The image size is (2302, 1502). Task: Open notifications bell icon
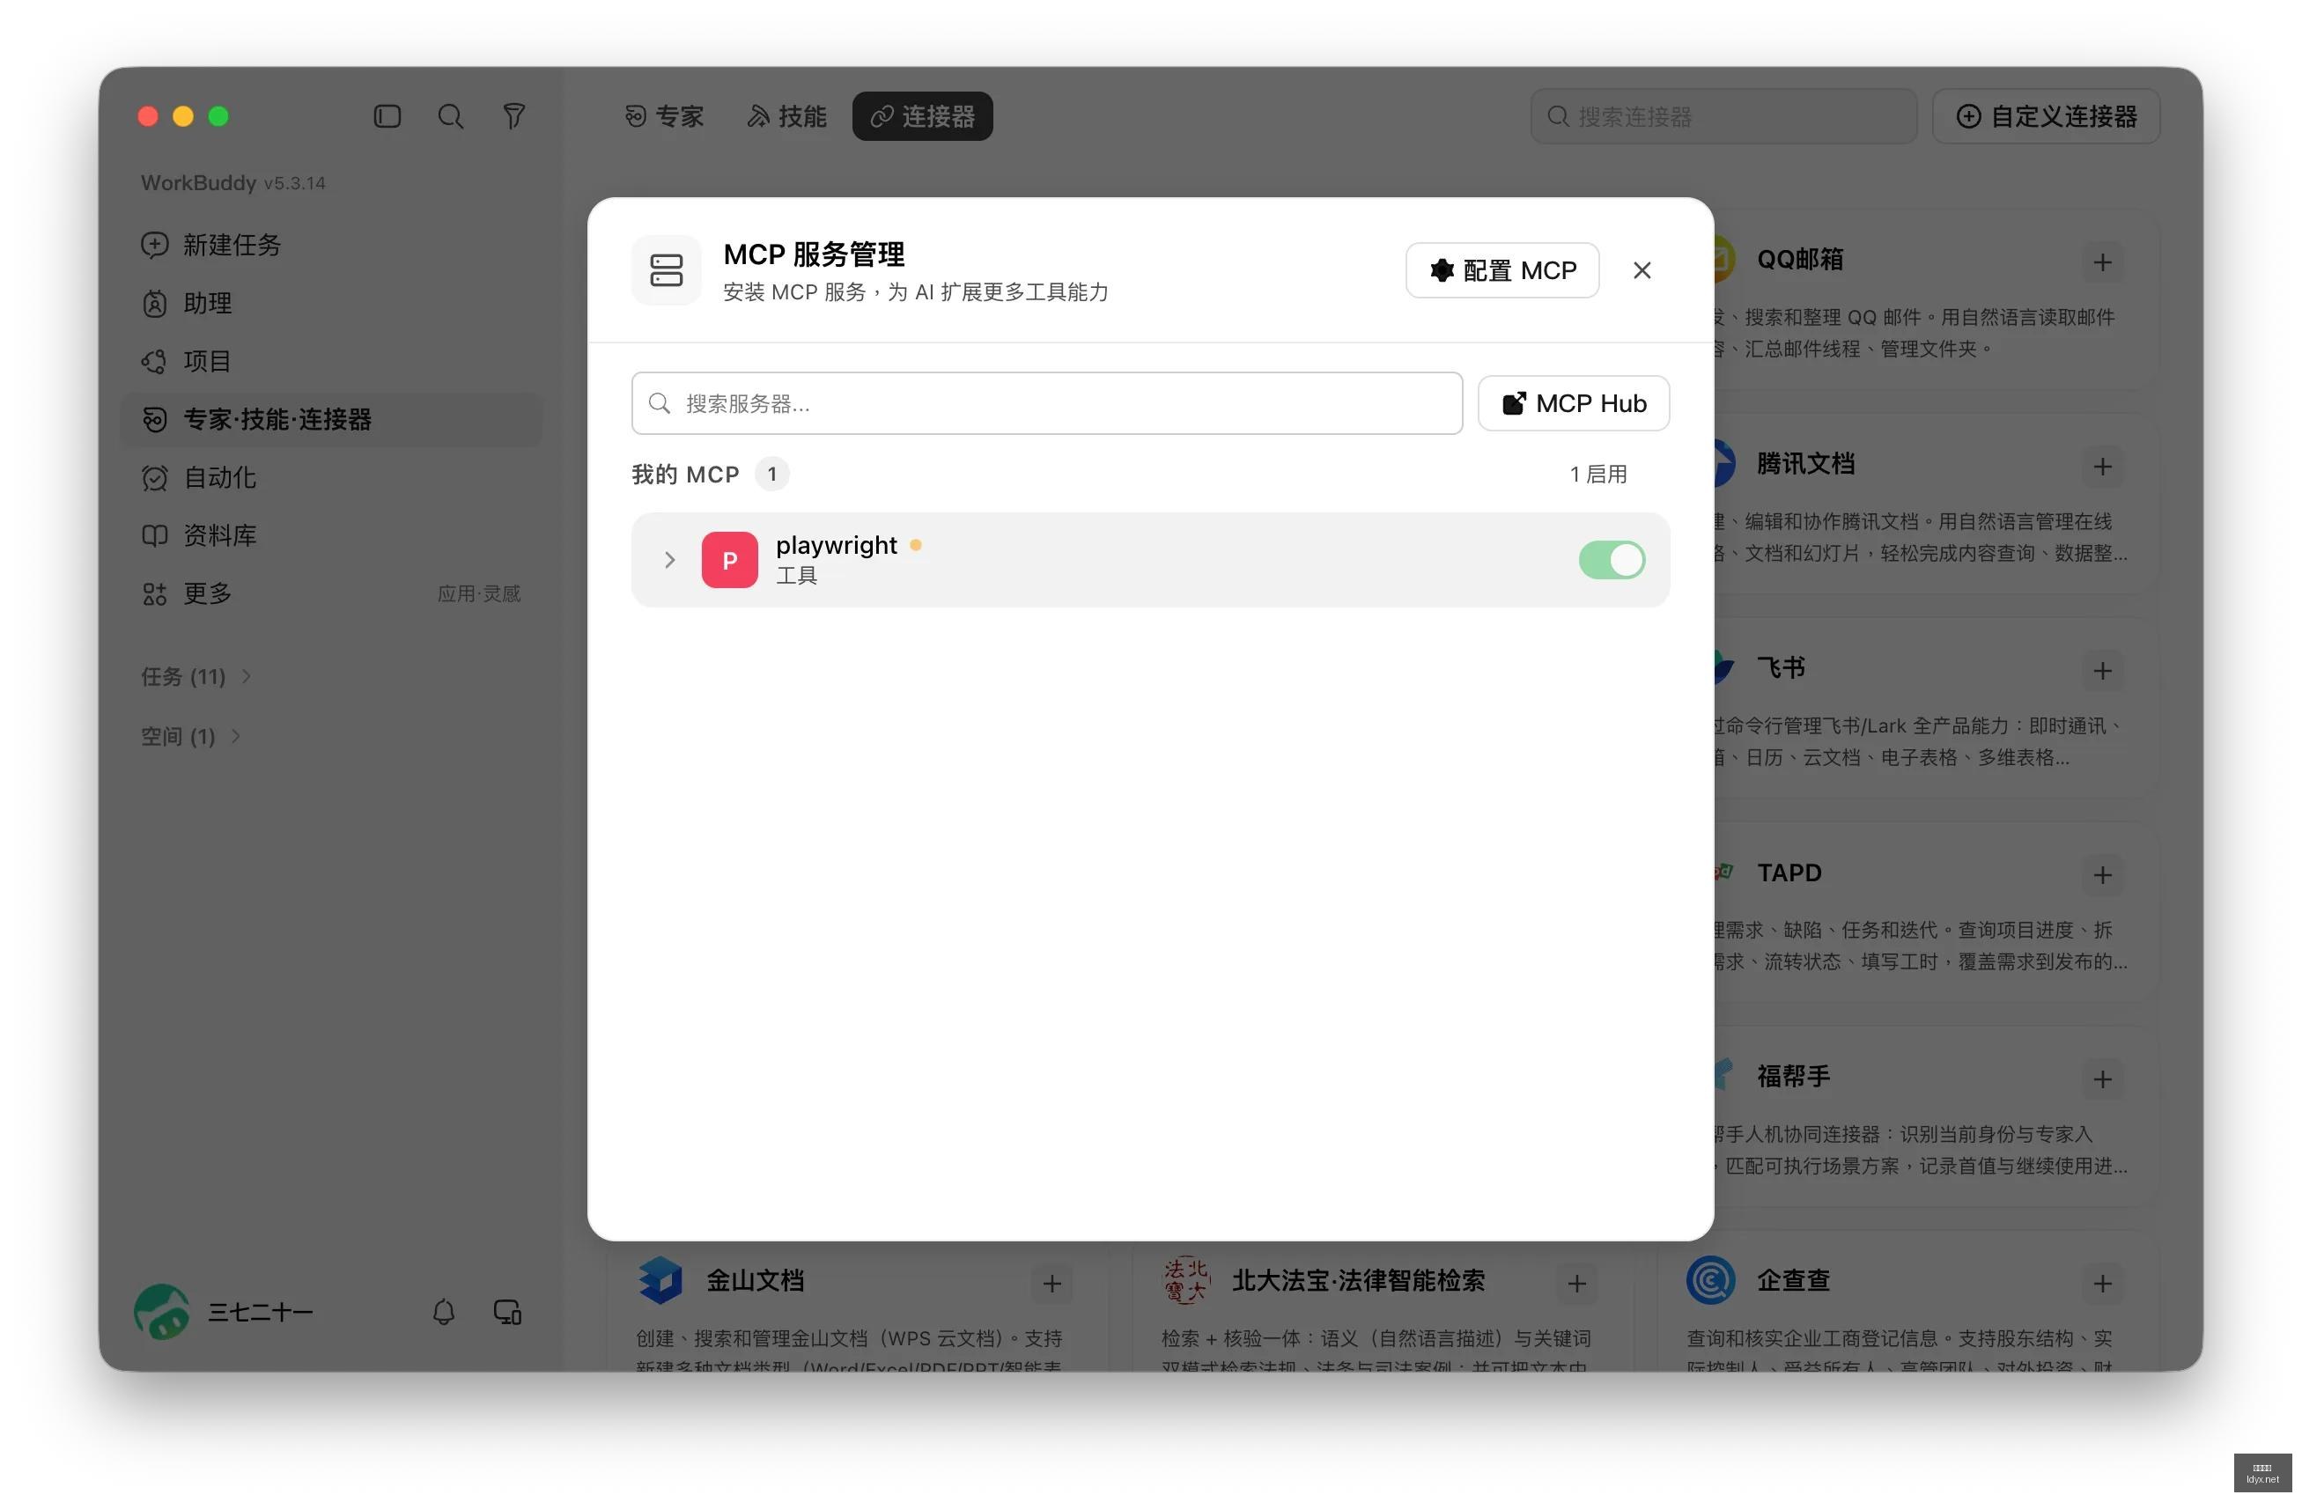[x=444, y=1314]
